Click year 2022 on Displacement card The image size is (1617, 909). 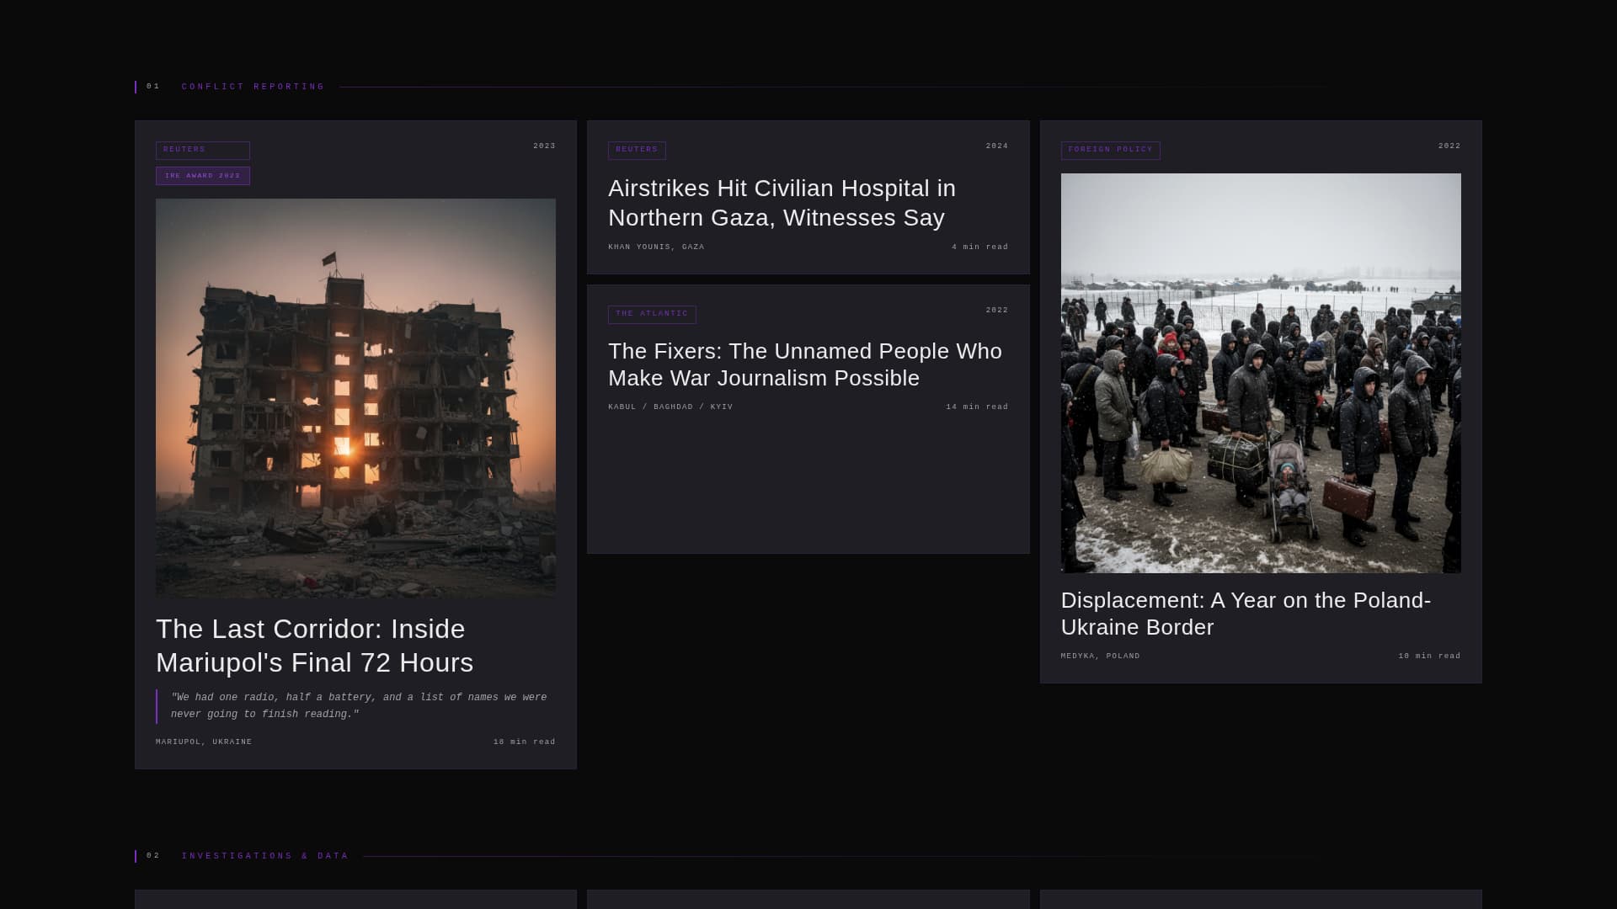pyautogui.click(x=1449, y=146)
